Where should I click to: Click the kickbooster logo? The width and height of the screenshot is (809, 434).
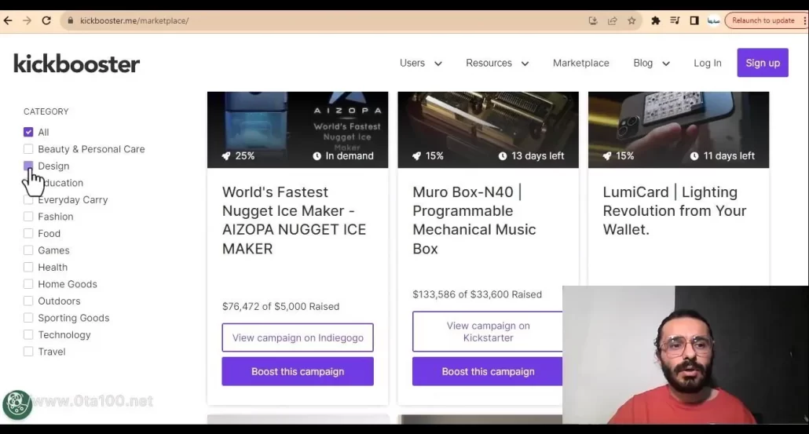point(77,64)
